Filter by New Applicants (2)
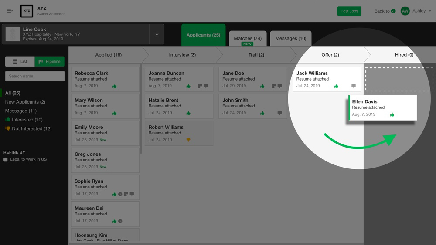This screenshot has width=436, height=245. 25,102
